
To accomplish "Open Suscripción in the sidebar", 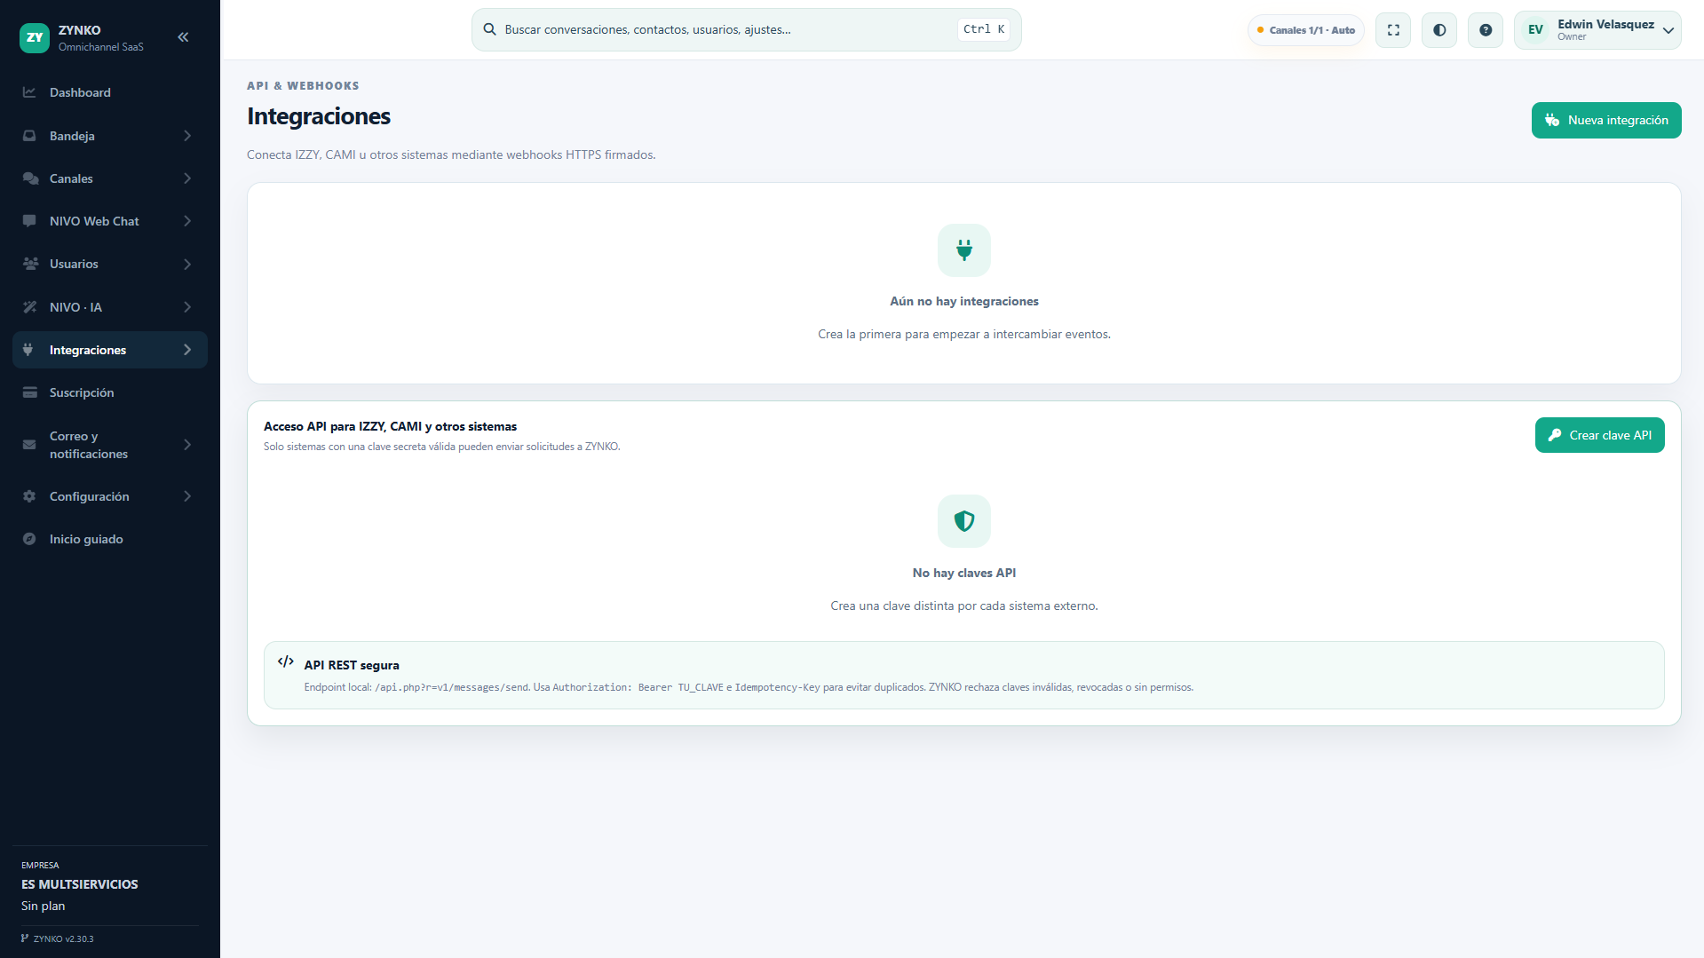I will point(110,392).
